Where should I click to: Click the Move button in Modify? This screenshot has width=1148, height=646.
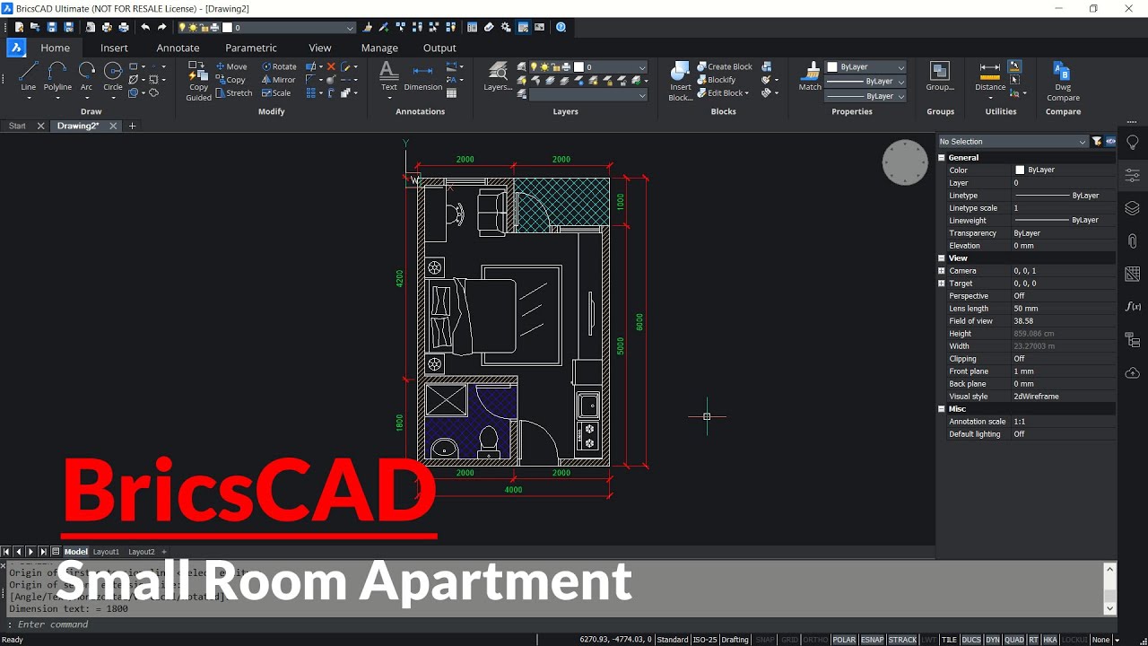(x=230, y=66)
